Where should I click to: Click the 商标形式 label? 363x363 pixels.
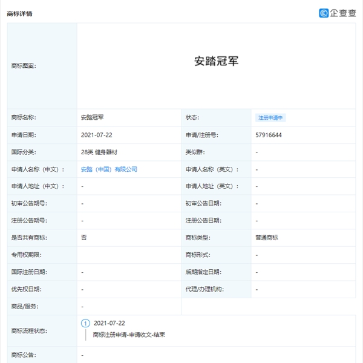pyautogui.click(x=198, y=255)
